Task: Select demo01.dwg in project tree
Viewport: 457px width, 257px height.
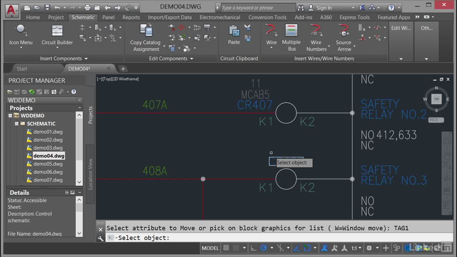Action: 48,132
